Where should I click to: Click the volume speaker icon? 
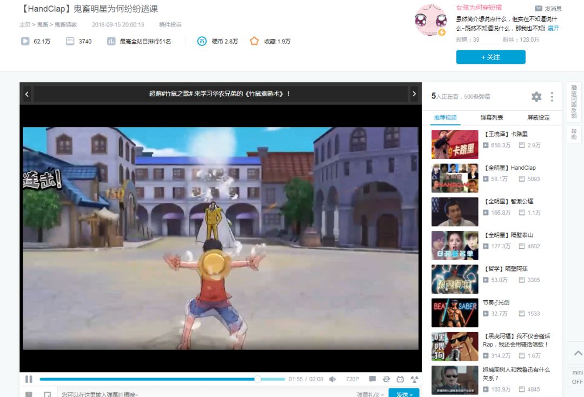click(333, 379)
